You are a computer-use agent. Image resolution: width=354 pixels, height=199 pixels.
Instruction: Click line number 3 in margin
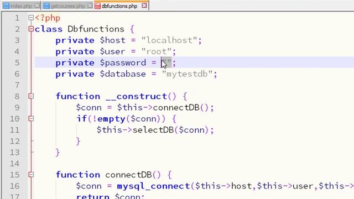pos(17,40)
